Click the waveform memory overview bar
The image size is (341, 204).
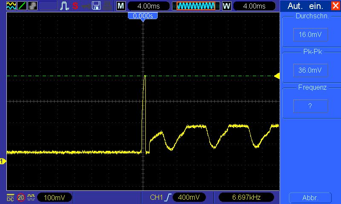point(196,6)
